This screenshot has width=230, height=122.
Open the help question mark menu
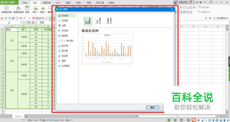click(x=205, y=2)
